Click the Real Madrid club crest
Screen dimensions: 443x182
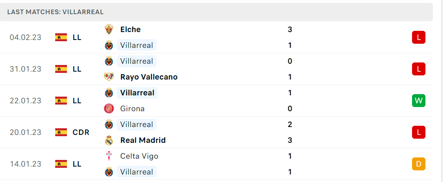tap(109, 140)
